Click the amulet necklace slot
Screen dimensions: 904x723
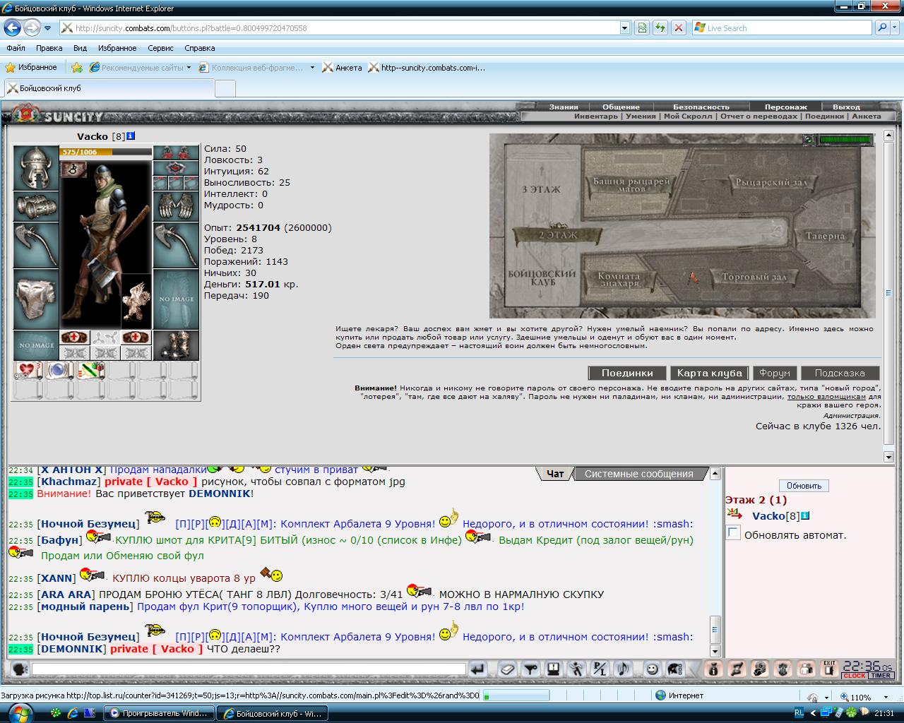pyautogui.click(x=177, y=168)
